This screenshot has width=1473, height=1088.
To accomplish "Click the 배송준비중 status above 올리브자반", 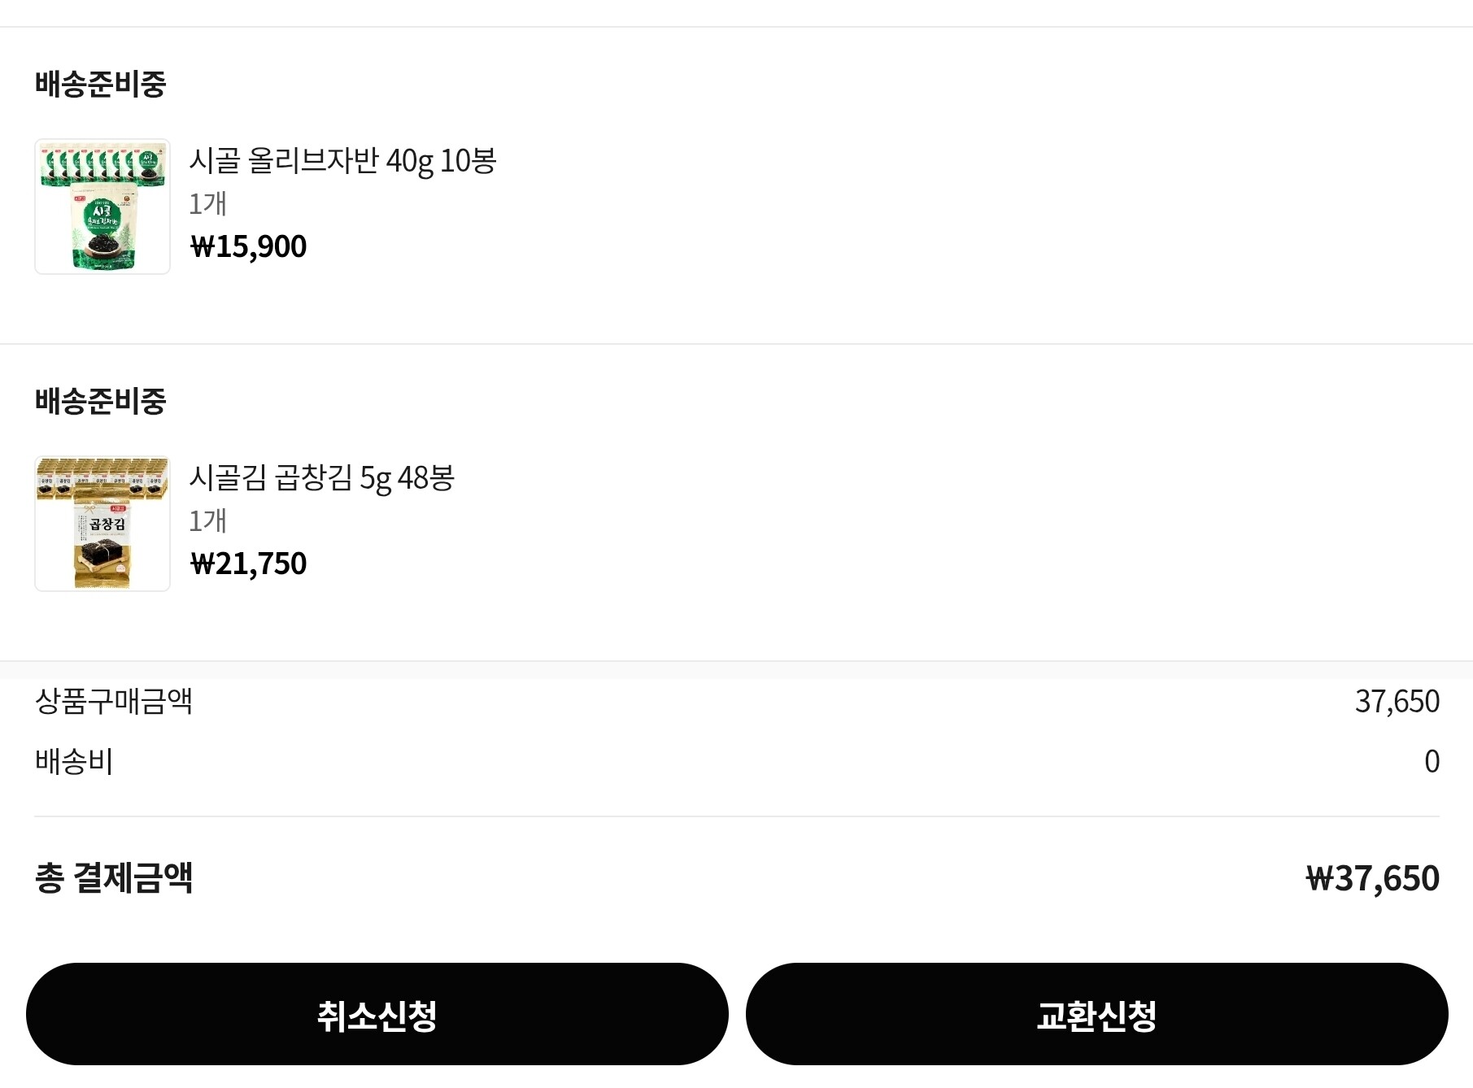I will coord(101,84).
